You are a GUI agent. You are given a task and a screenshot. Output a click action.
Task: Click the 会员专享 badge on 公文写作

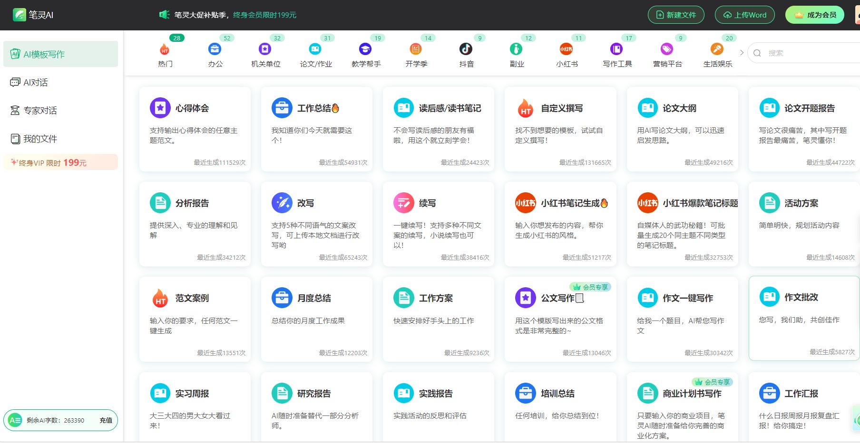(x=590, y=287)
